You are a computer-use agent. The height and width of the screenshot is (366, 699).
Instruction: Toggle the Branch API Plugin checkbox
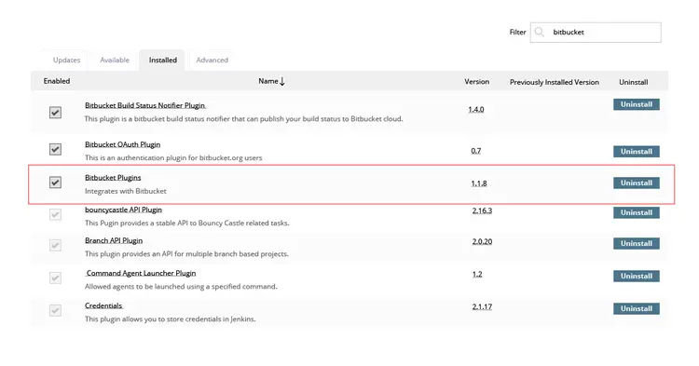(55, 245)
